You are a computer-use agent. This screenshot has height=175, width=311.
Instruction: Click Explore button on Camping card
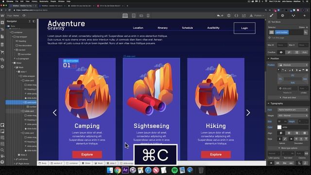(87, 155)
